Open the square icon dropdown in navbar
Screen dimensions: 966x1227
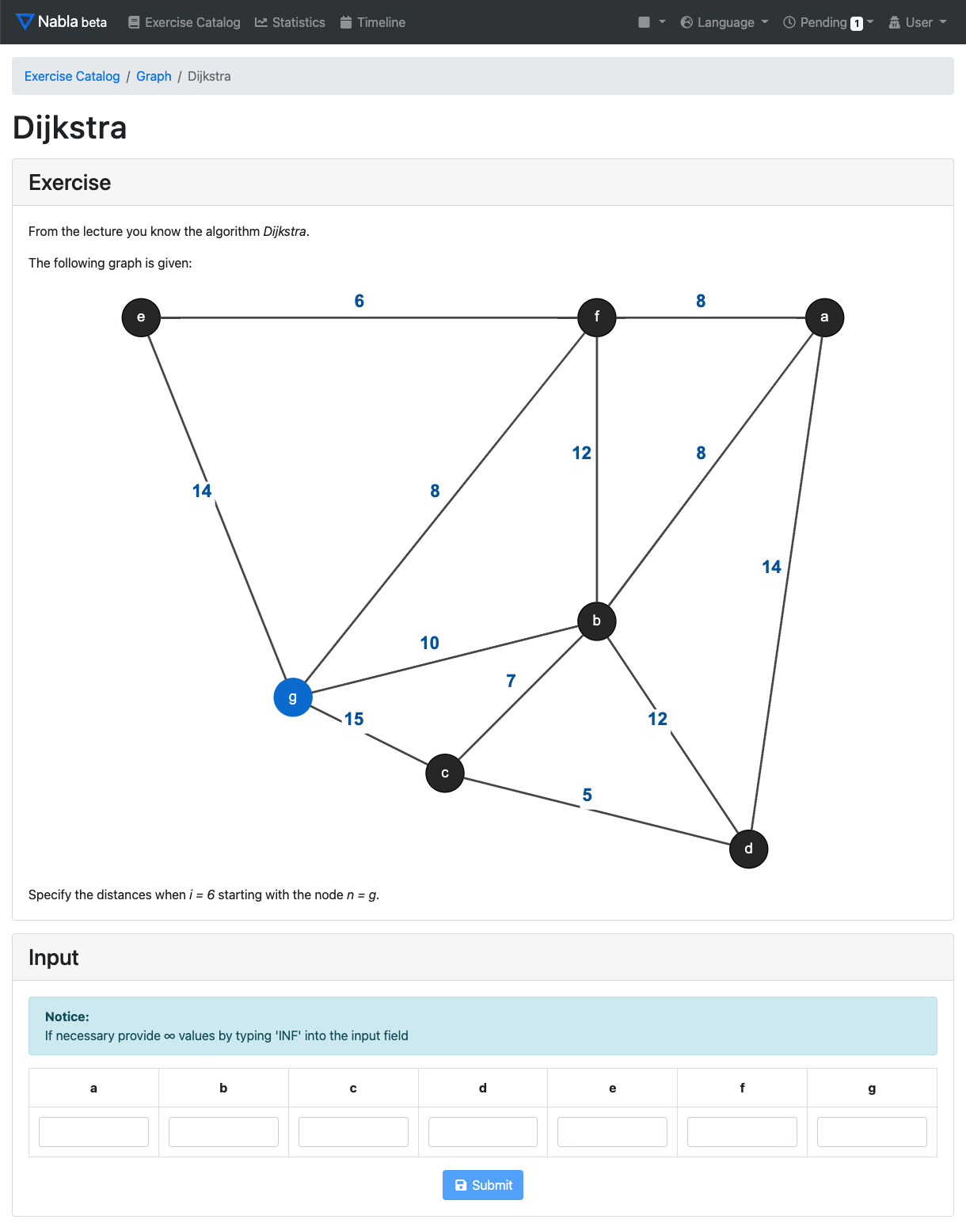652,22
